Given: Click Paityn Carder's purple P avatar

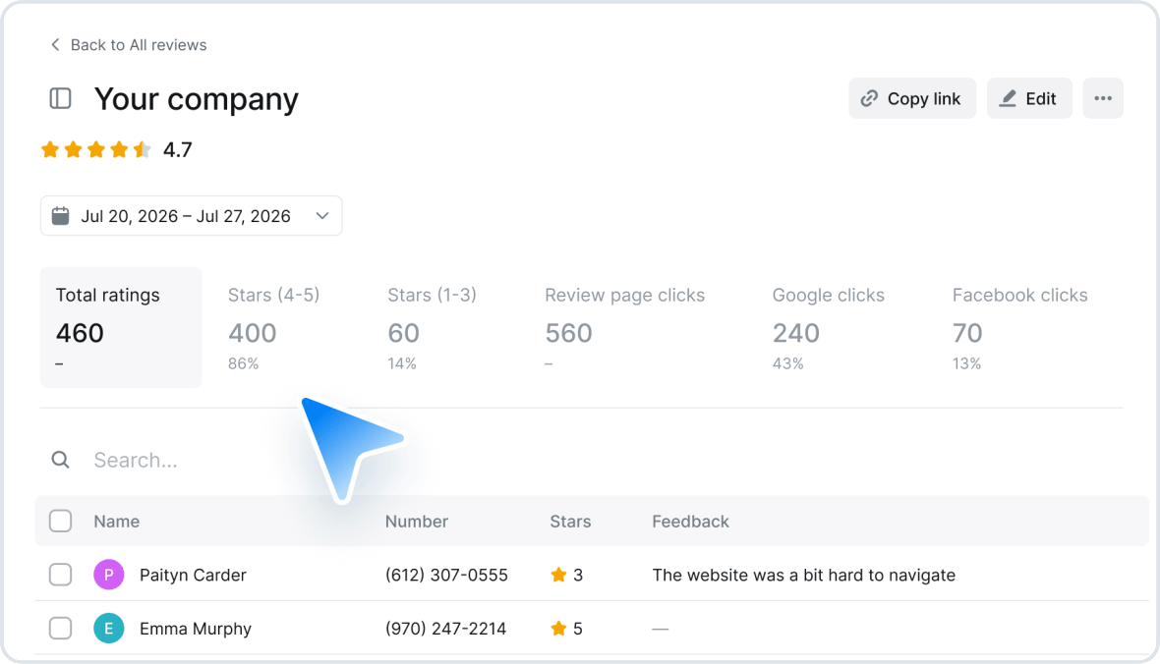Looking at the screenshot, I should pyautogui.click(x=109, y=575).
